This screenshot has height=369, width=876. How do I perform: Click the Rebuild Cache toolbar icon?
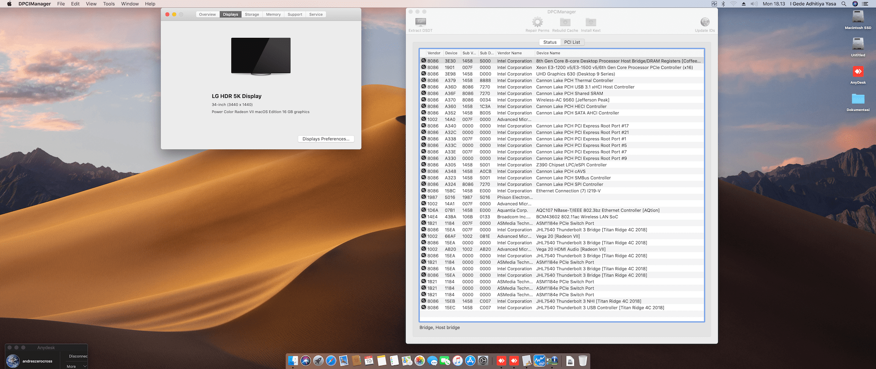tap(565, 22)
